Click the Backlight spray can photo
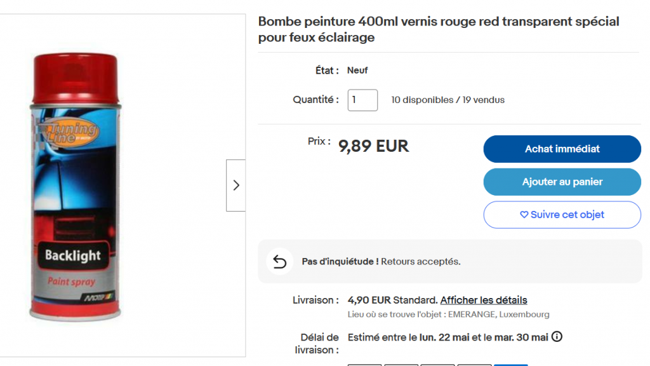This screenshot has height=366, width=650. (75, 187)
